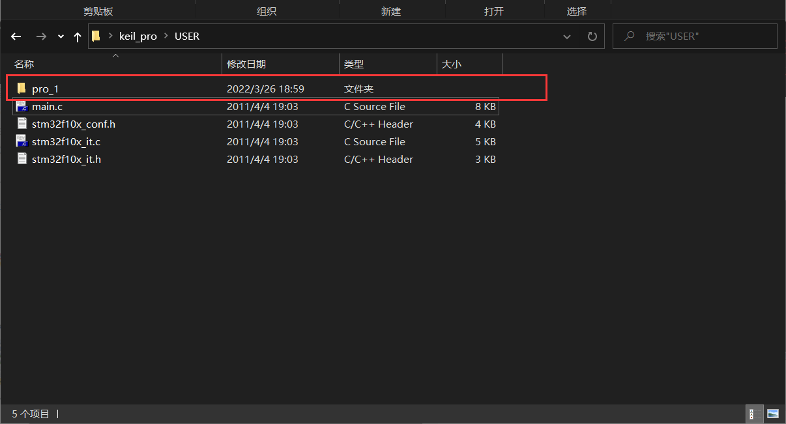
Task: Switch to details view in status bar
Action: (755, 414)
